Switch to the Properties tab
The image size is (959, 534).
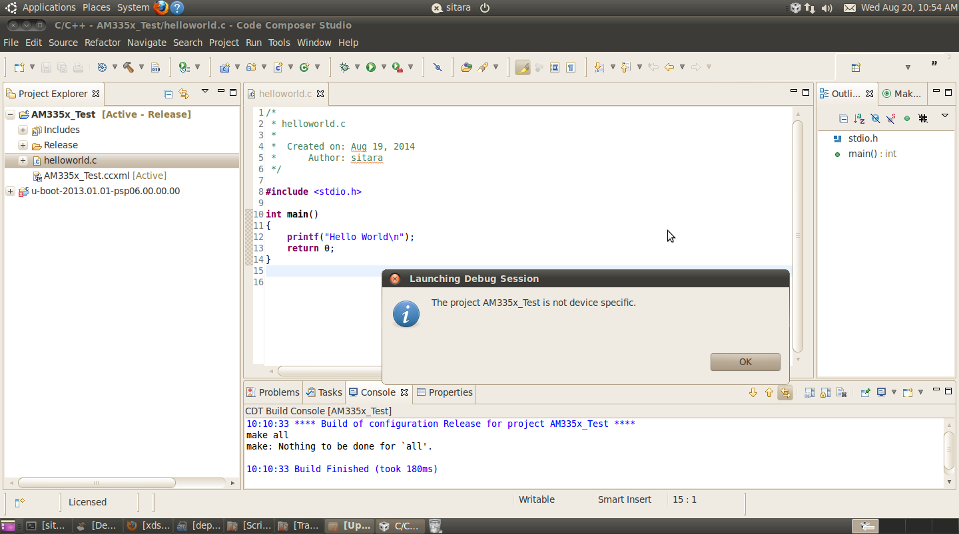coord(444,392)
